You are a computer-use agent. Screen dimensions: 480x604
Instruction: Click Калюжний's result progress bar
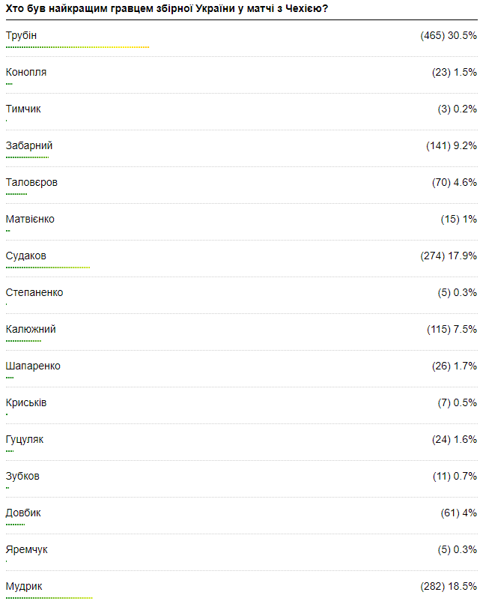(23, 341)
